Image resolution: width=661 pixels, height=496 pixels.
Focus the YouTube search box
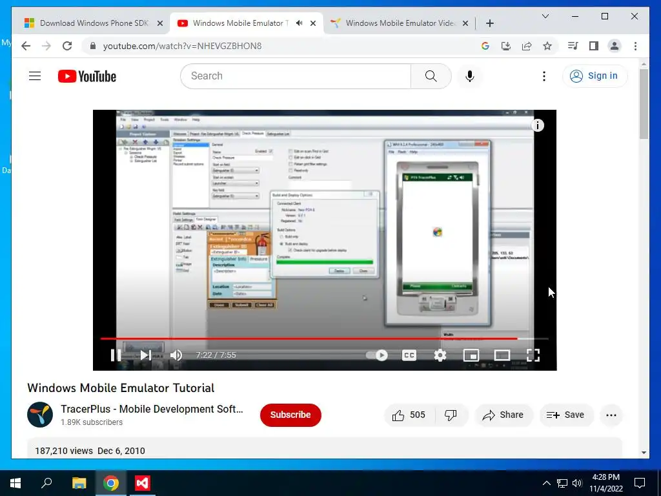pyautogui.click(x=296, y=76)
